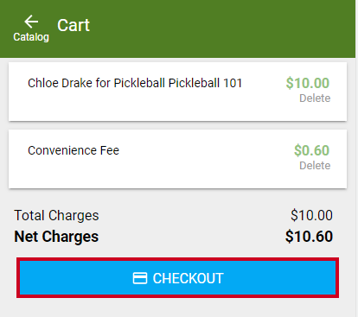Click the CHECKOUT button text
358x317 pixels.
pos(188,278)
